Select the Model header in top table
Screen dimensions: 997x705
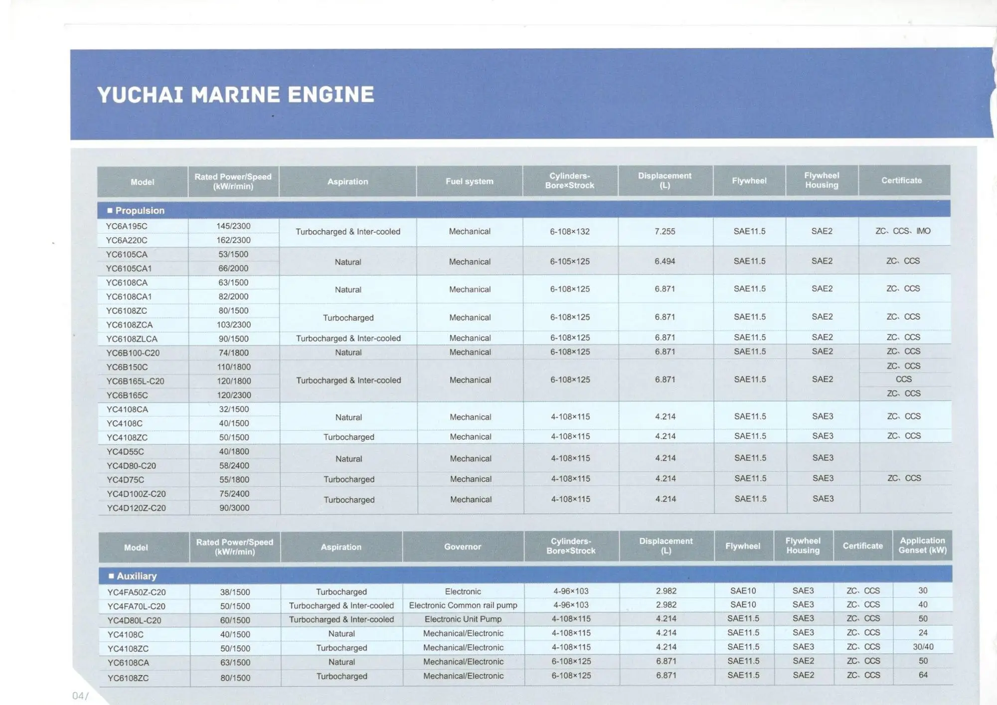143,182
